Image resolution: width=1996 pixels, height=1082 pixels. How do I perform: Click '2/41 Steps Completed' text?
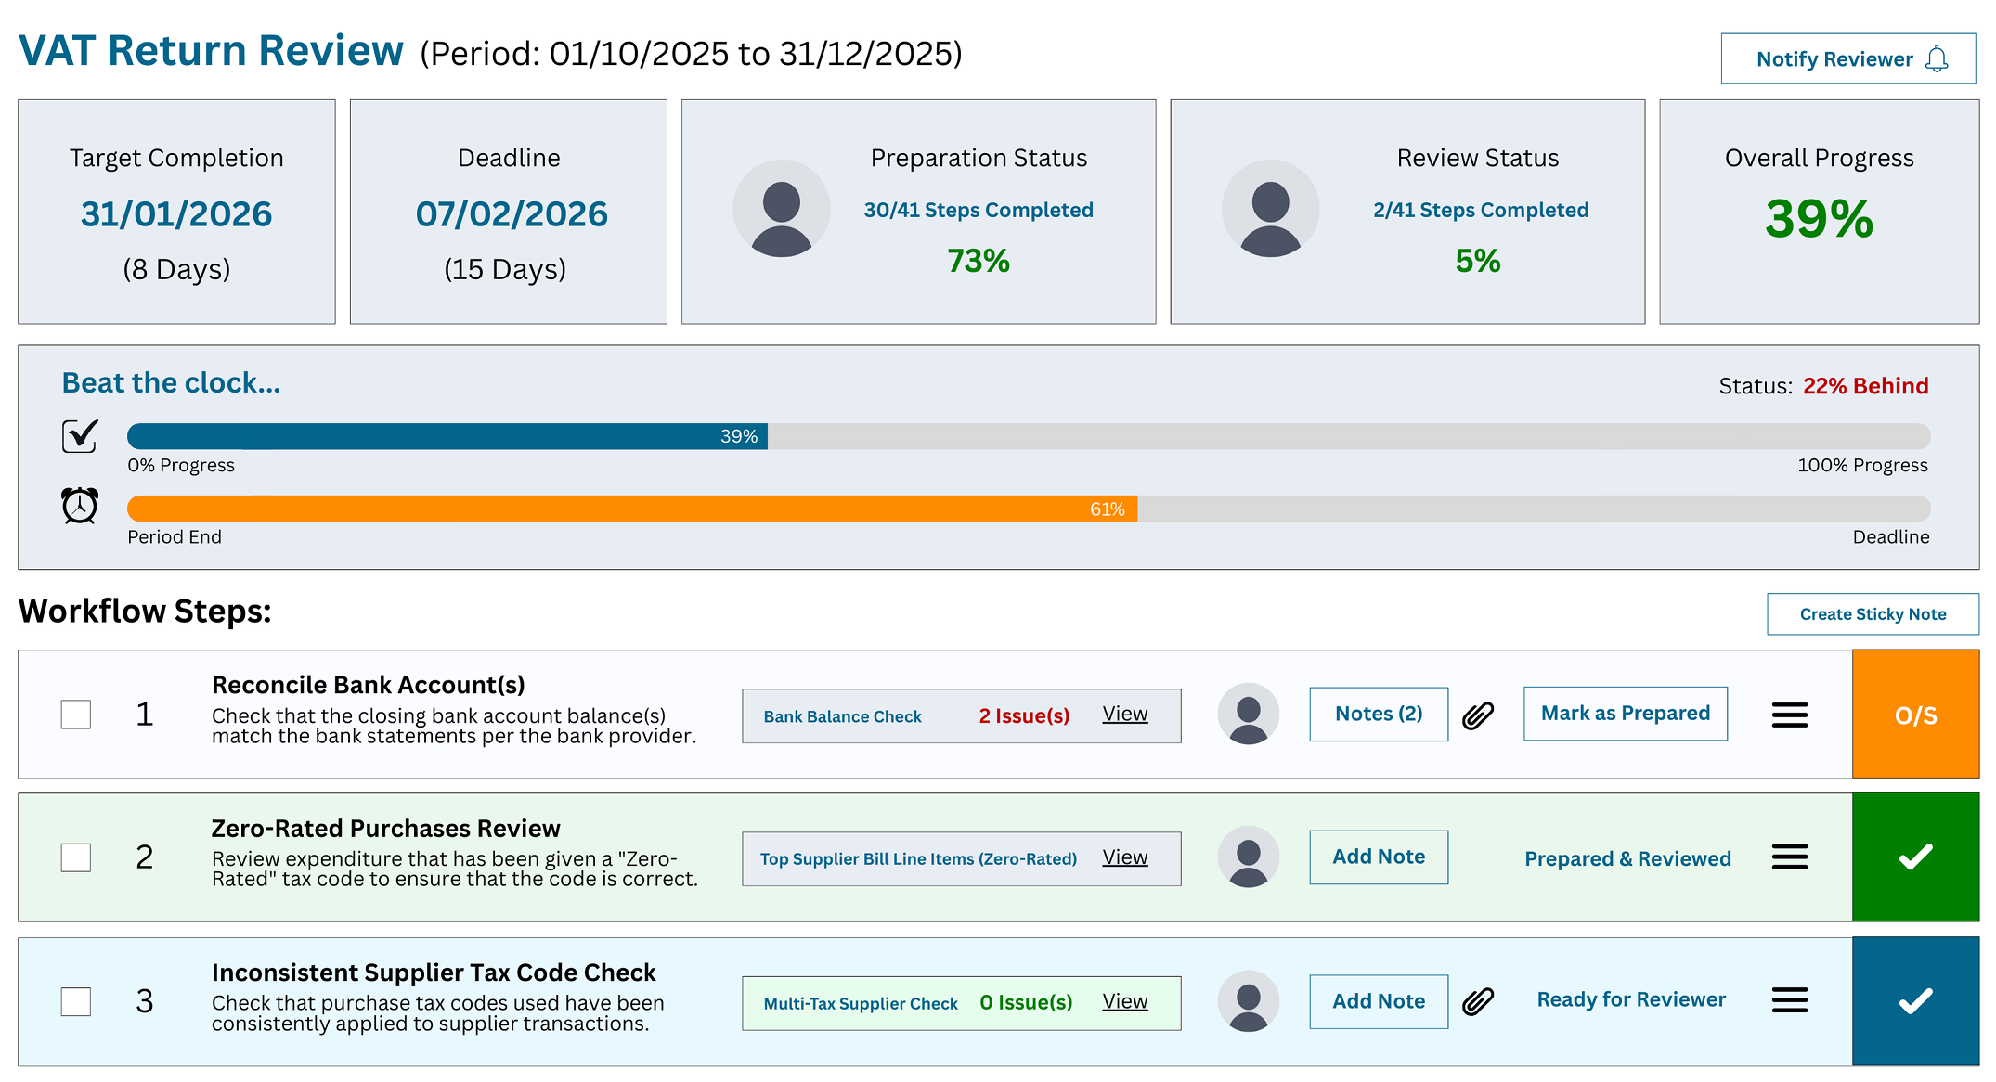1481,210
